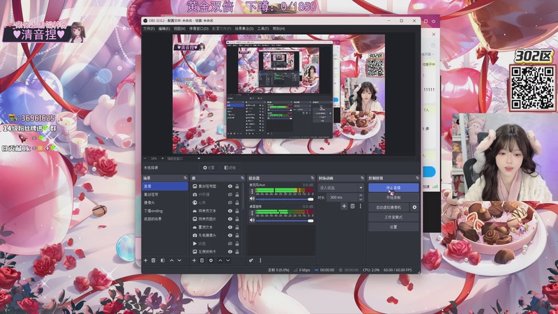Open the 淡入淡出 transition type dropdown

coord(341,188)
